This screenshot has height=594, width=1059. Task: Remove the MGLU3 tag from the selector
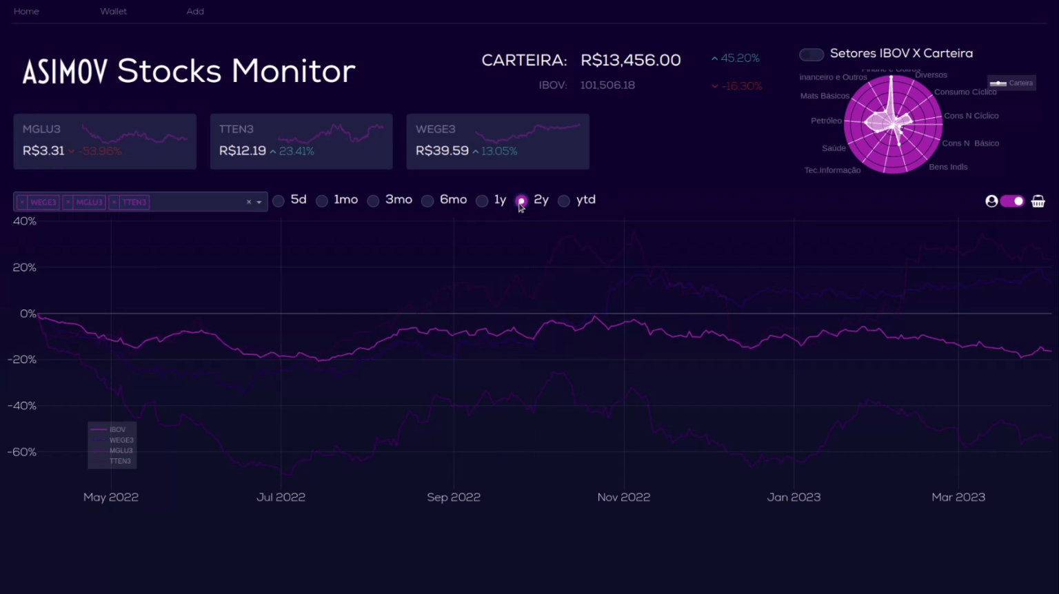pos(68,202)
